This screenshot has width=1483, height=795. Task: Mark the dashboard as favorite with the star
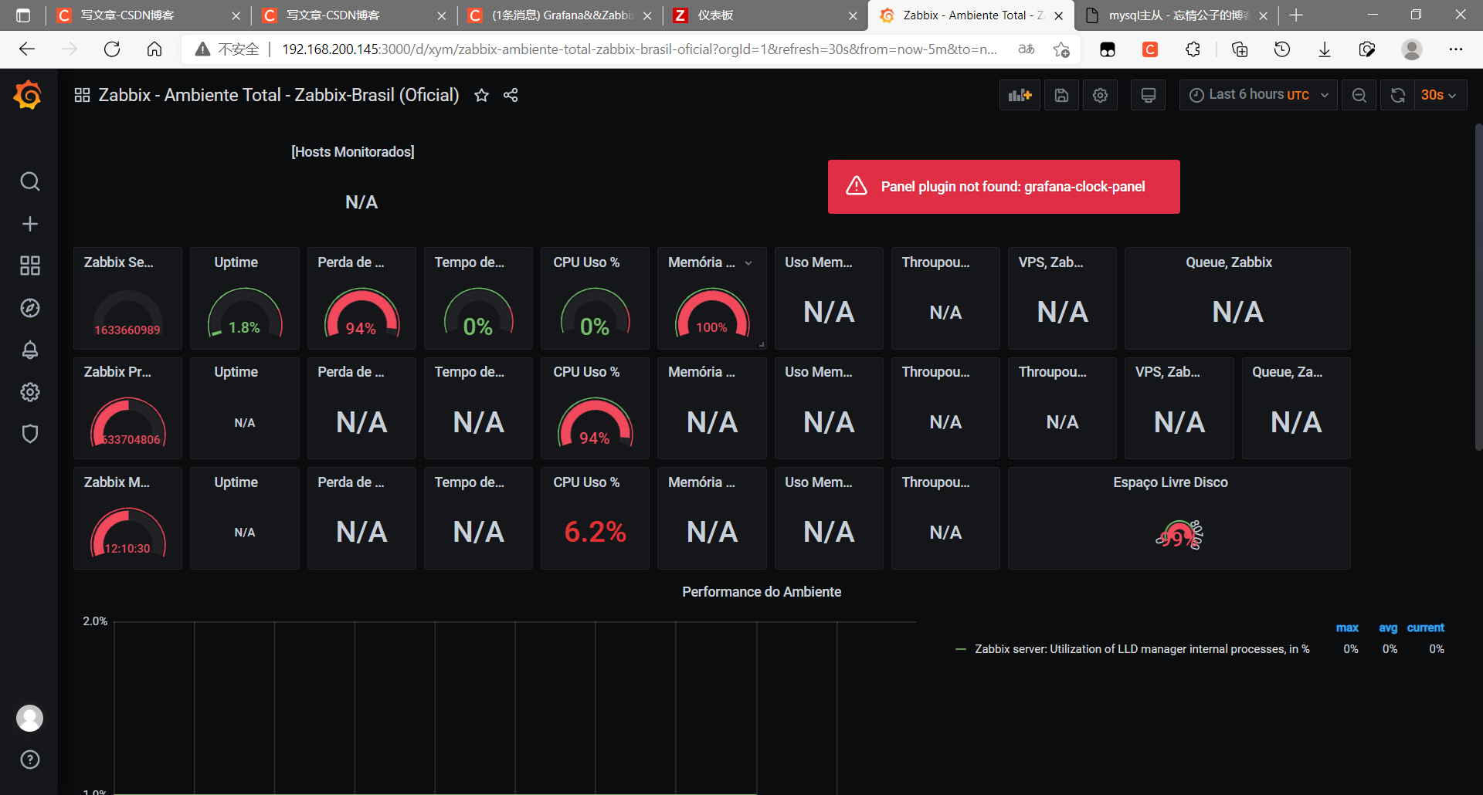point(481,95)
